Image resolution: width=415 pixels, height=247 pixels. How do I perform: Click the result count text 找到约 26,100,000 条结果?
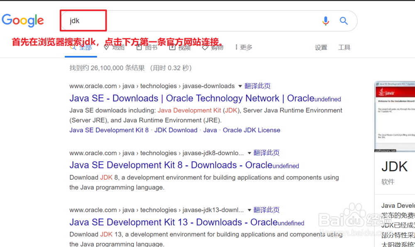pos(107,68)
